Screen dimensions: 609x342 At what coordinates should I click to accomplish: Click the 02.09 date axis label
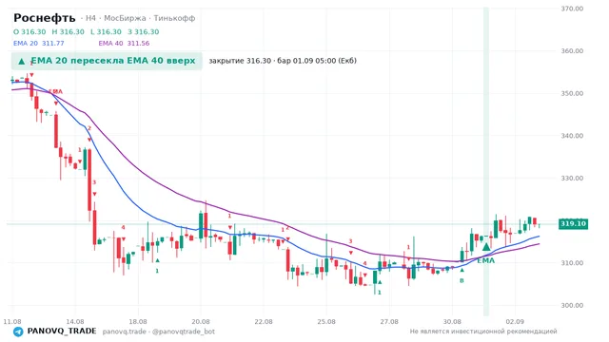tap(515, 321)
